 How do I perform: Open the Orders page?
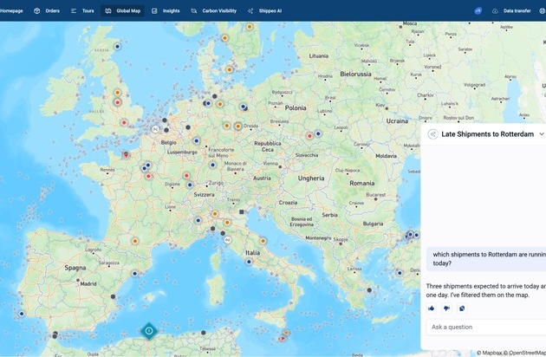(x=47, y=10)
